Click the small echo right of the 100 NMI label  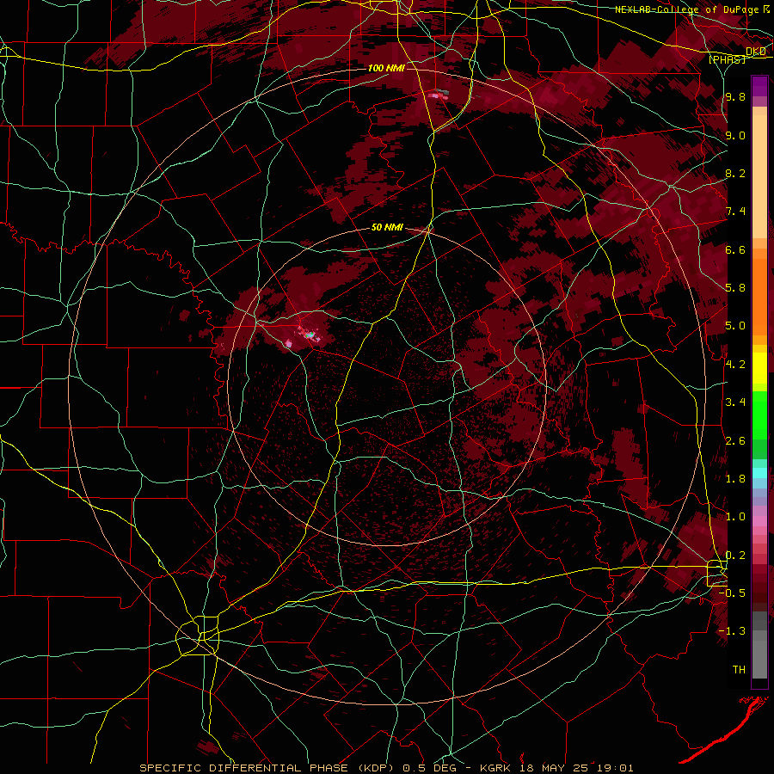click(x=439, y=93)
